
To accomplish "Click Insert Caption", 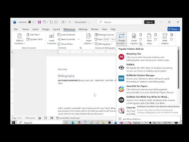I will 134,39.
